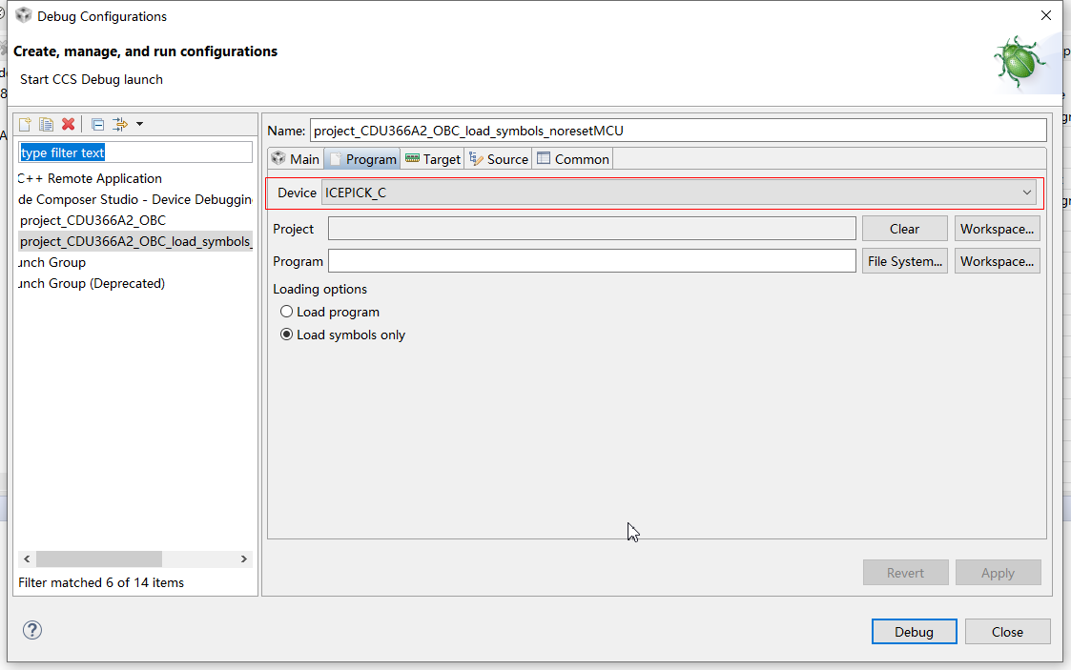Click File System... to browse for program
The width and height of the screenshot is (1071, 670).
pos(904,261)
